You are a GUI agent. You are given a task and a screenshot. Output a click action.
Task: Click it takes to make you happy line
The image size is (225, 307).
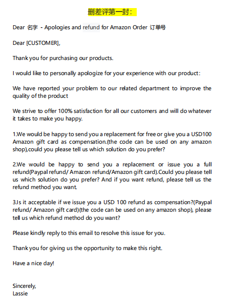[47, 118]
